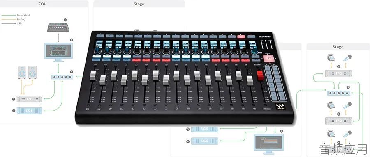
Task: Toggle the red mute button on channel 5
Action: coord(136,60)
